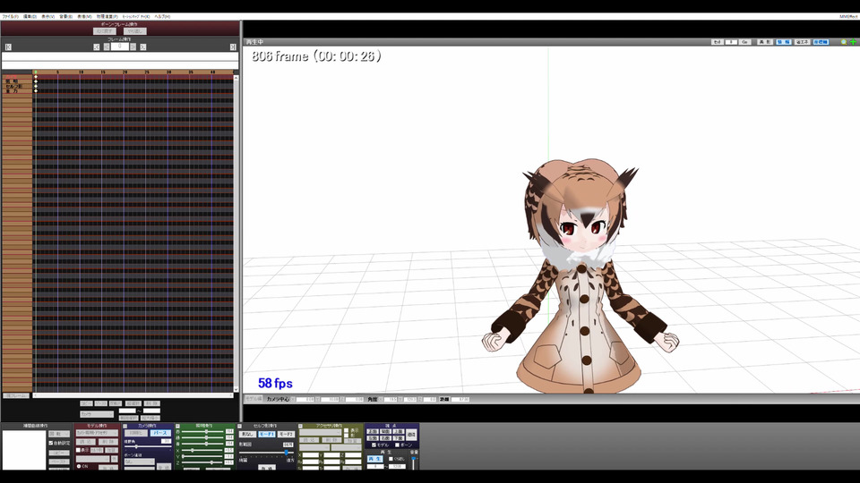Click the timeline vertical scrollbar

tap(236, 233)
